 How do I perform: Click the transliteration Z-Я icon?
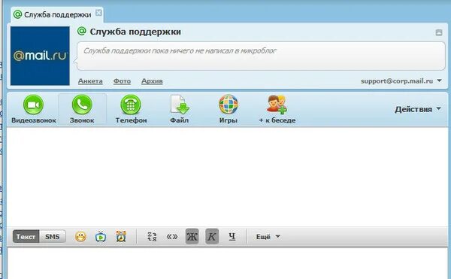[x=152, y=237]
